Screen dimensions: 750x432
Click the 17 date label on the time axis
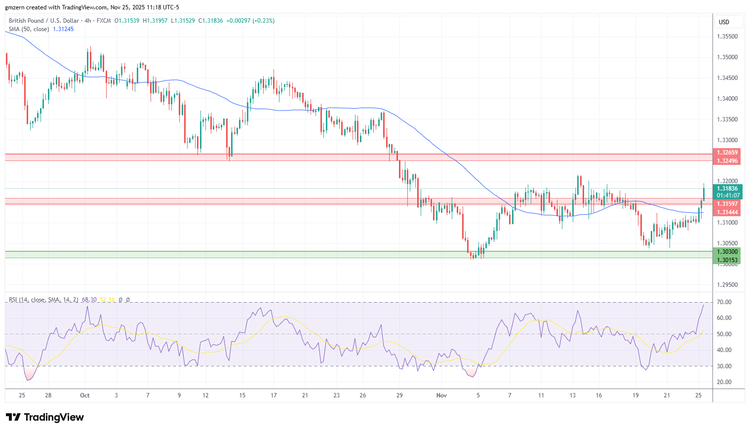(x=274, y=395)
